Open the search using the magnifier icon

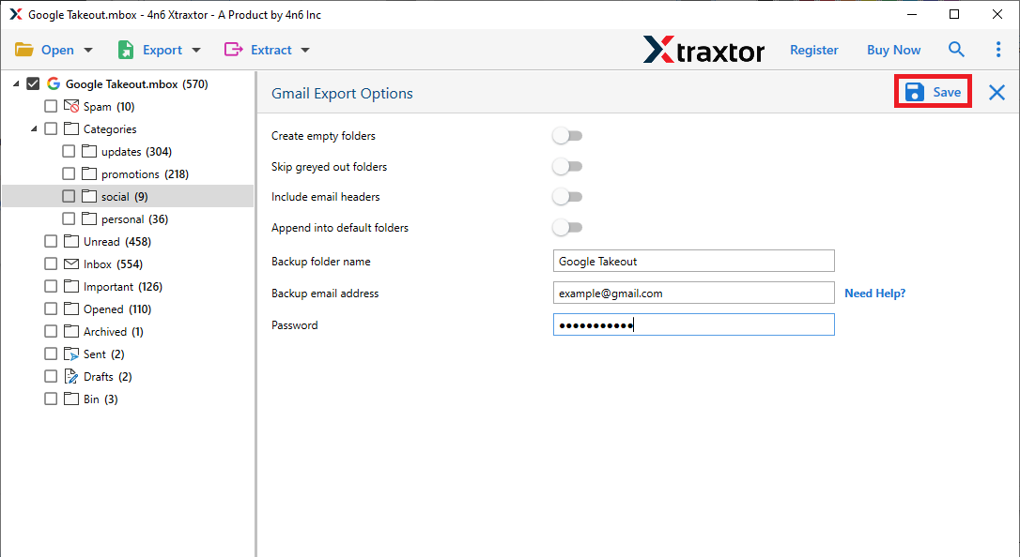tap(956, 49)
